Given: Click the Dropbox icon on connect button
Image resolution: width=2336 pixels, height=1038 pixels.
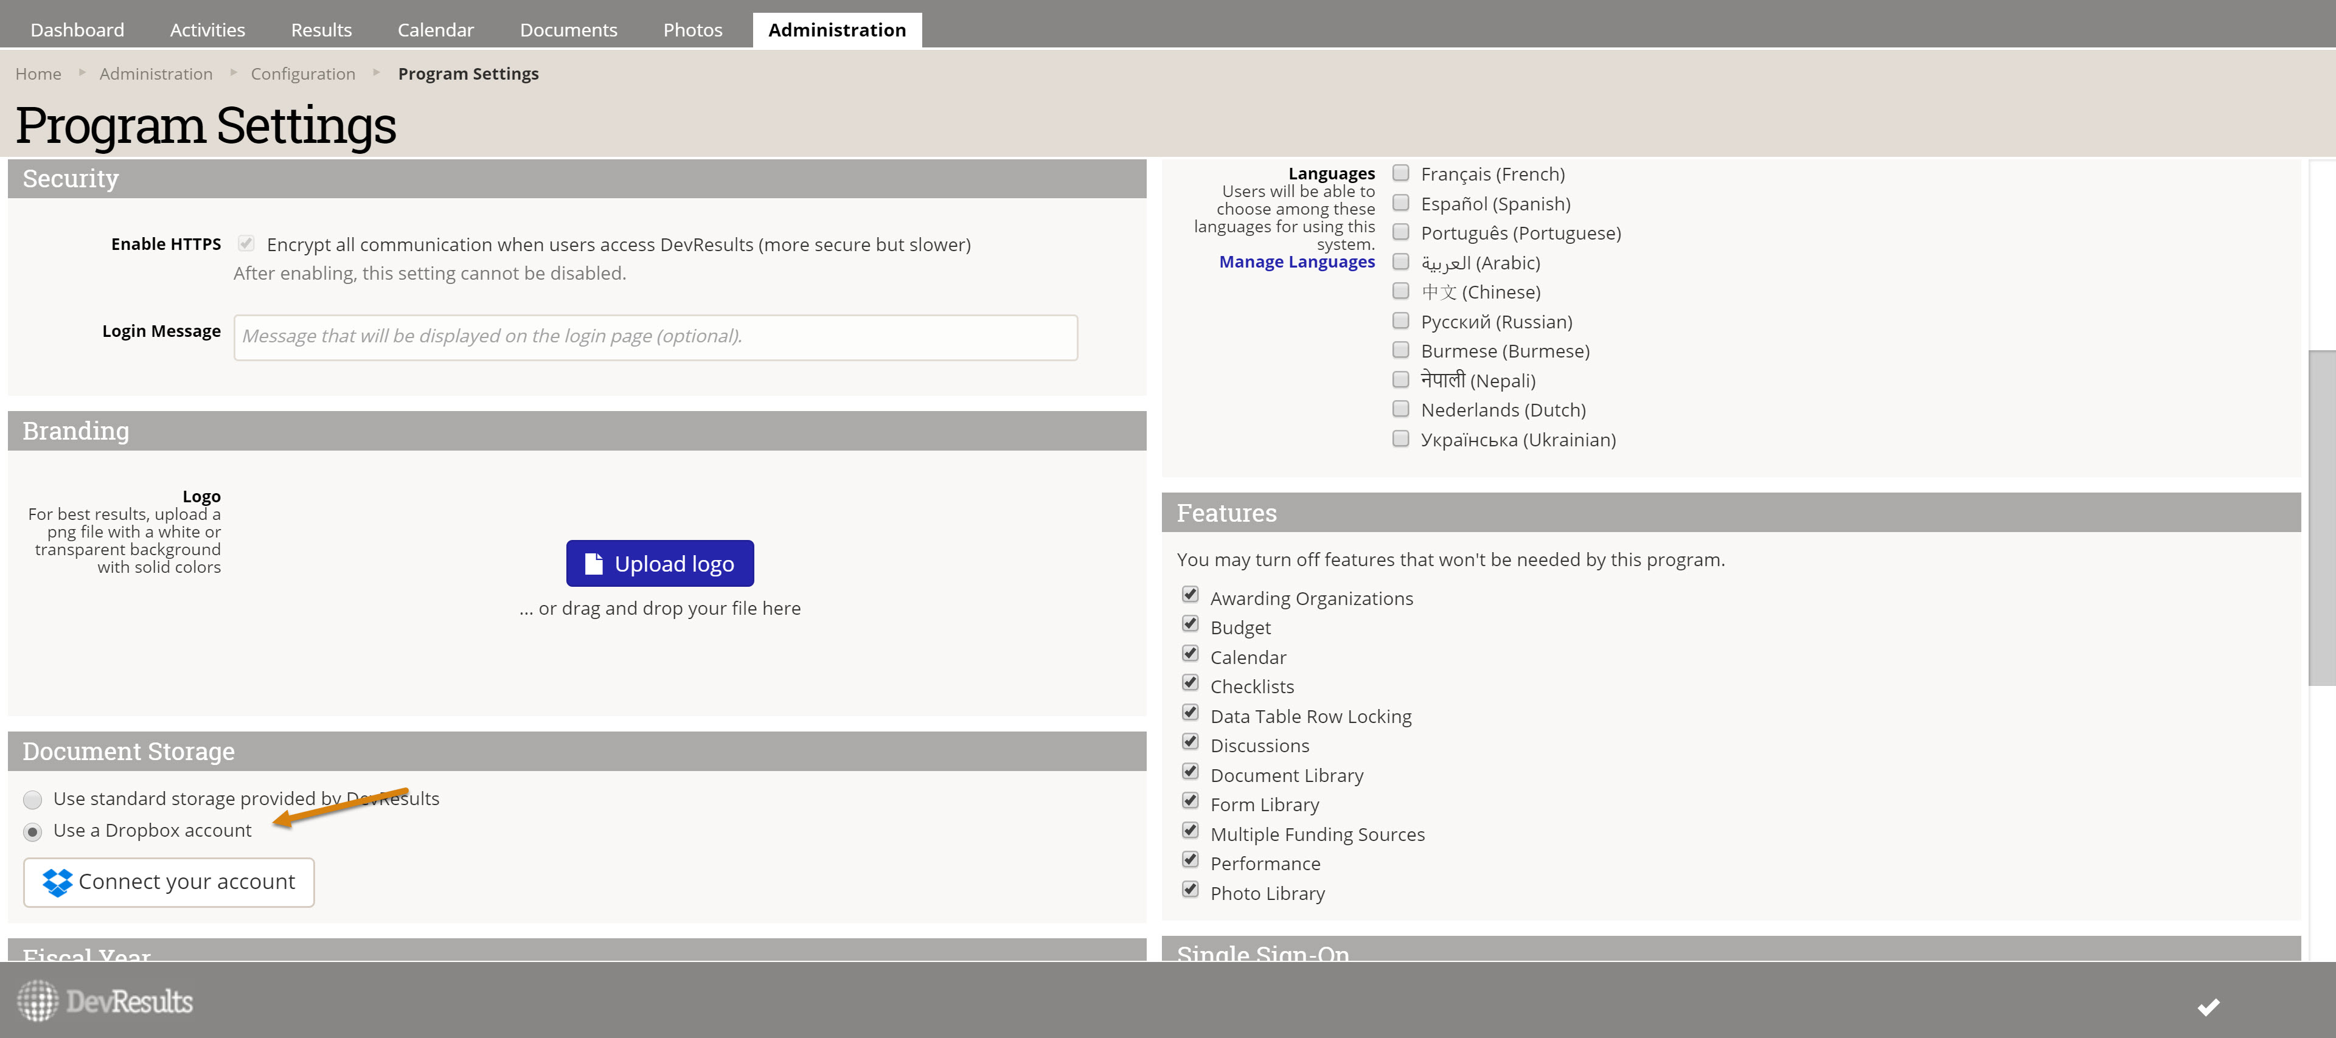Looking at the screenshot, I should coord(57,882).
